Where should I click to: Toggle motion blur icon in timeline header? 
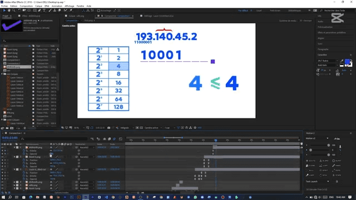point(115,139)
